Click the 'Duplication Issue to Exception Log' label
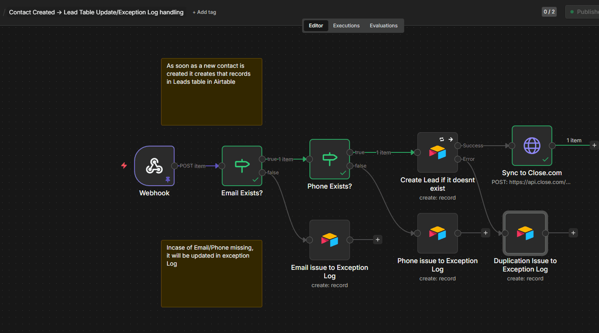The height and width of the screenshot is (333, 599). (525, 265)
